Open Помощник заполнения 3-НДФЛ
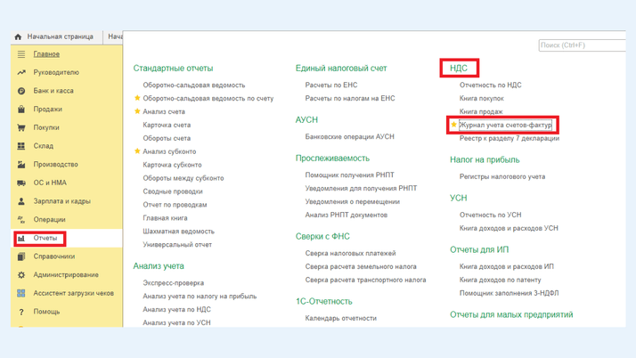The width and height of the screenshot is (636, 358). tap(509, 293)
